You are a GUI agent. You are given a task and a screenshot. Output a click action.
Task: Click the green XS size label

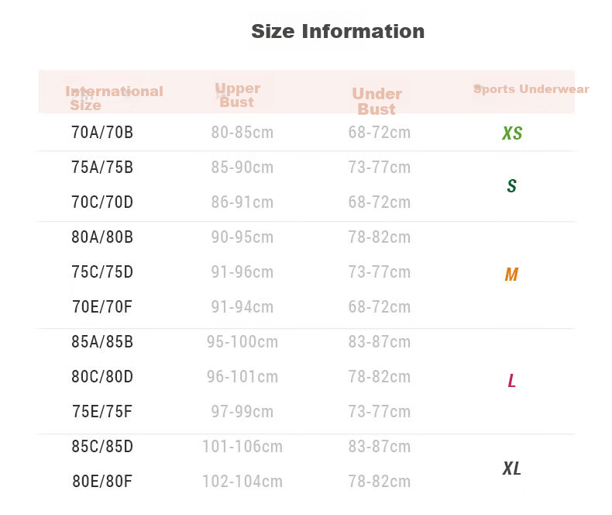tap(512, 133)
